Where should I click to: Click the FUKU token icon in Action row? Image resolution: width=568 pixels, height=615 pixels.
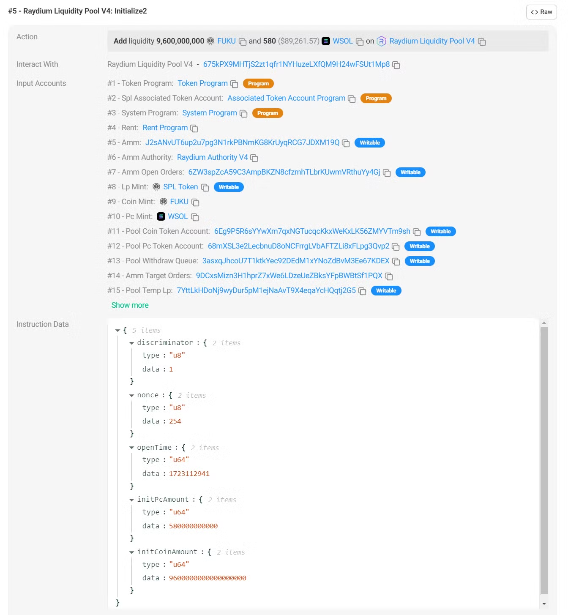pyautogui.click(x=210, y=41)
